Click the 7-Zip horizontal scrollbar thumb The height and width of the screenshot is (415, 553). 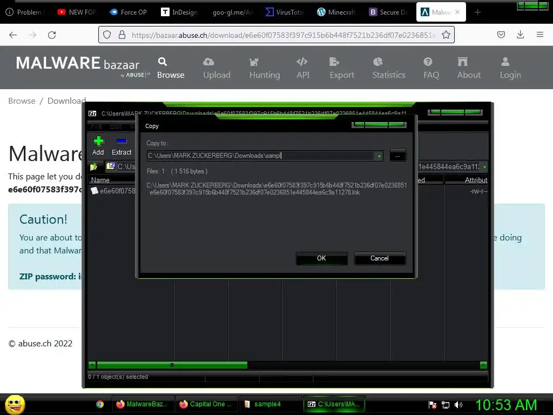[x=172, y=365]
